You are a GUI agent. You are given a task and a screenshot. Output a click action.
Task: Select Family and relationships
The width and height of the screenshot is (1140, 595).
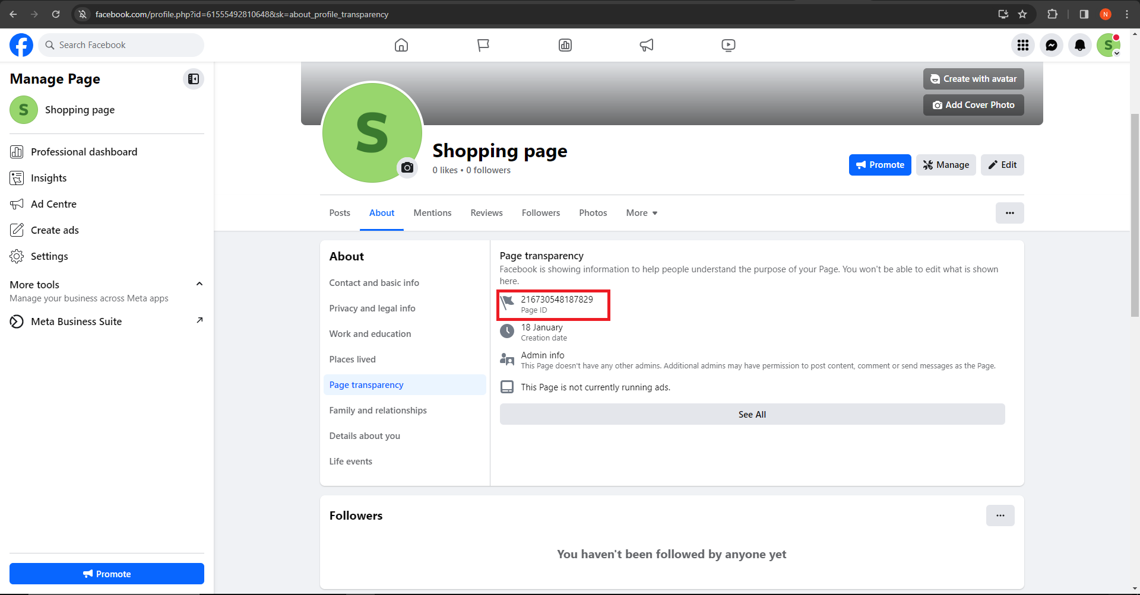pos(405,411)
